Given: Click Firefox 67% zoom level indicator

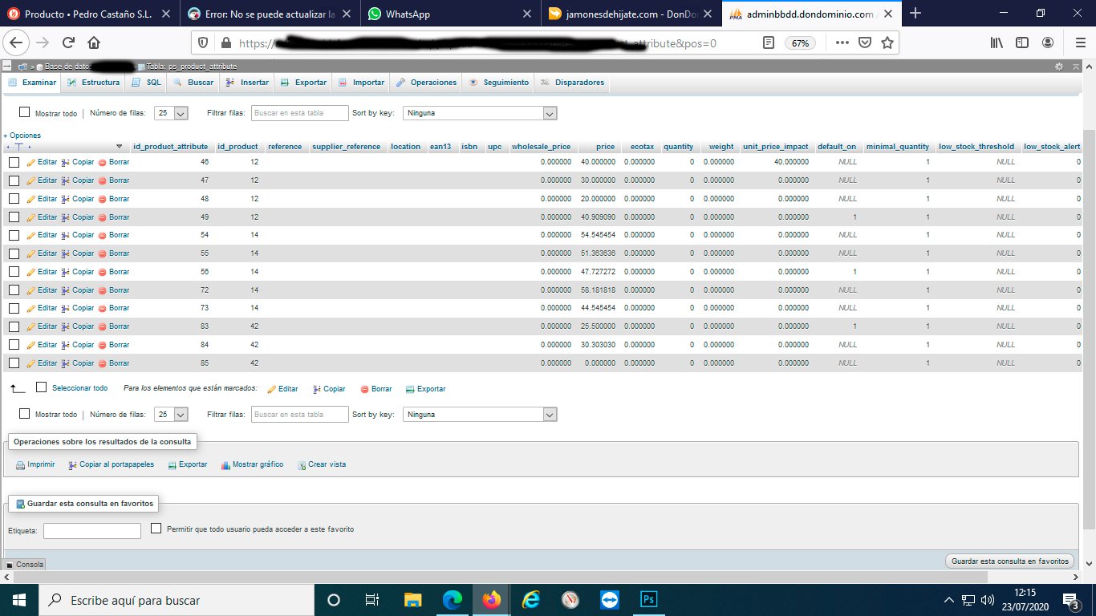Looking at the screenshot, I should pyautogui.click(x=800, y=43).
